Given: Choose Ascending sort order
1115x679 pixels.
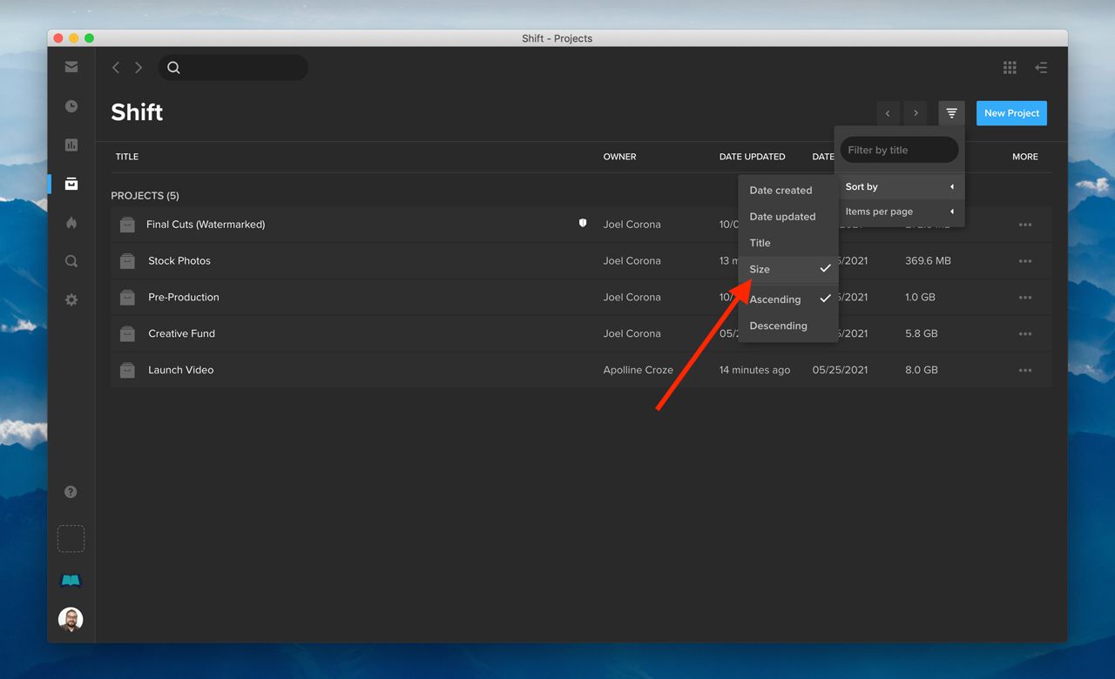Looking at the screenshot, I should click(x=787, y=299).
